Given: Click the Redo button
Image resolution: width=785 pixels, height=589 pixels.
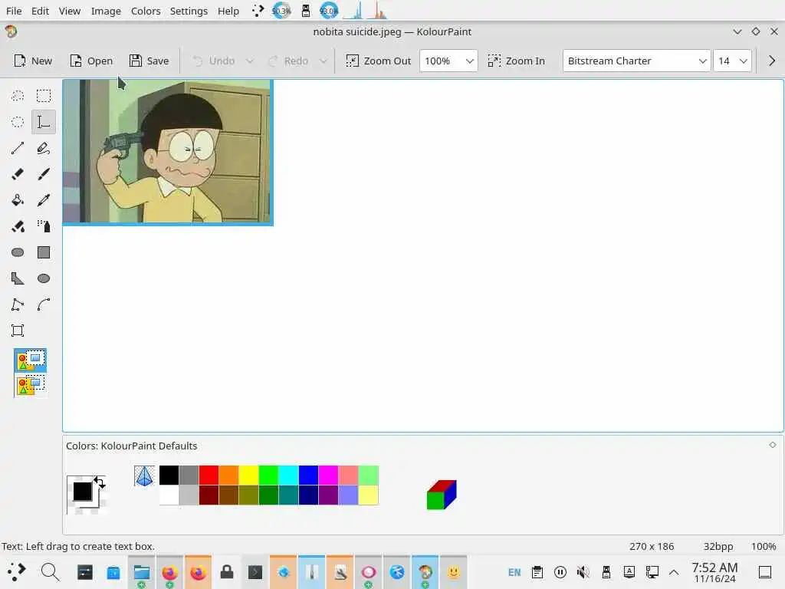Looking at the screenshot, I should point(288,61).
